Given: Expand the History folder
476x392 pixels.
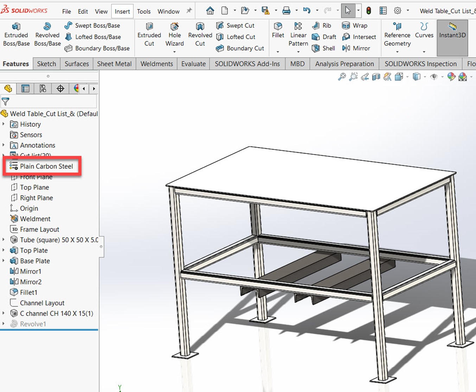Looking at the screenshot, I should (4, 124).
